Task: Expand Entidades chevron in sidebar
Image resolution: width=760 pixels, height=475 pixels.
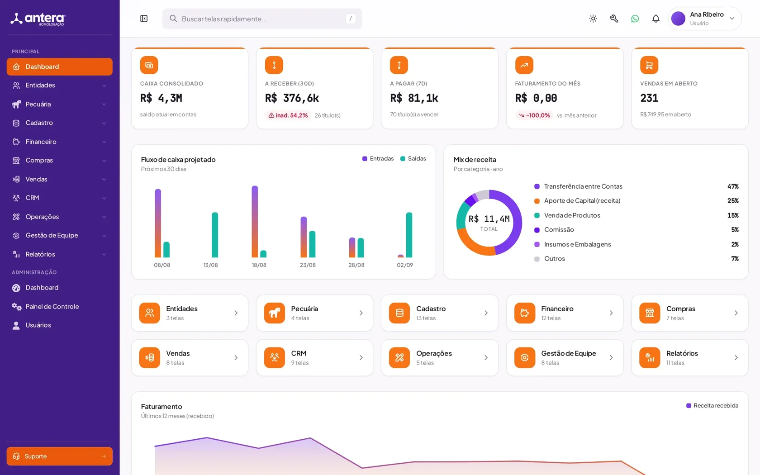Action: coord(104,85)
